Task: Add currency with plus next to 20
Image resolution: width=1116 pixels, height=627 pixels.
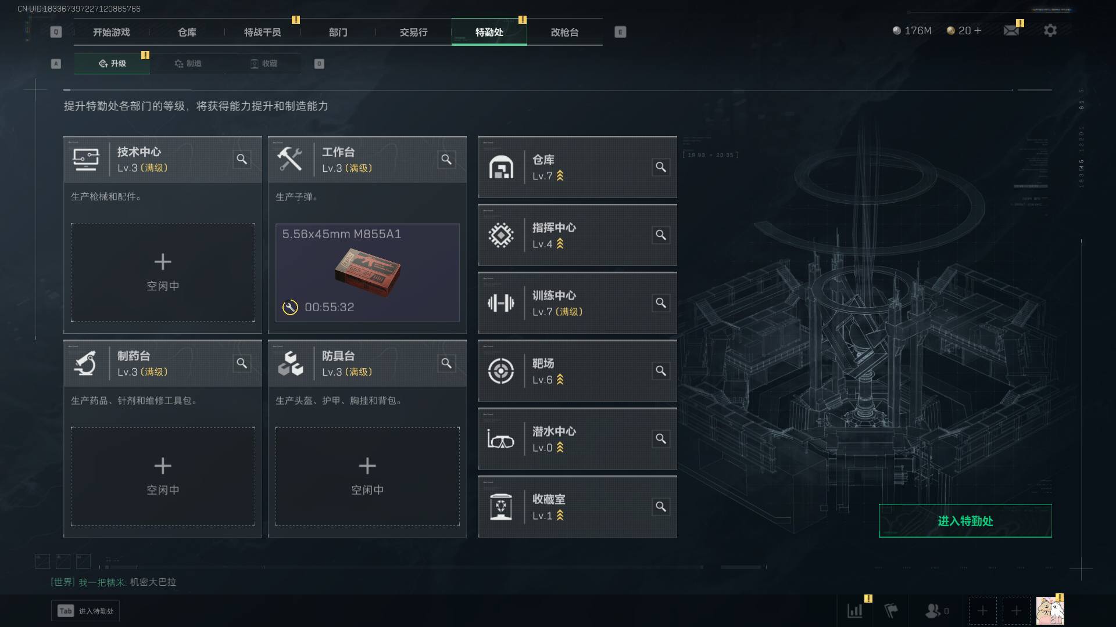Action: tap(978, 30)
